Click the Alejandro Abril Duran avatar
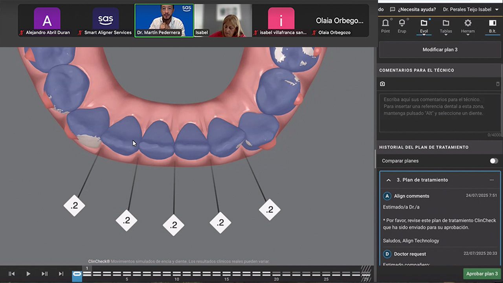This screenshot has width=503, height=283. pos(47,18)
